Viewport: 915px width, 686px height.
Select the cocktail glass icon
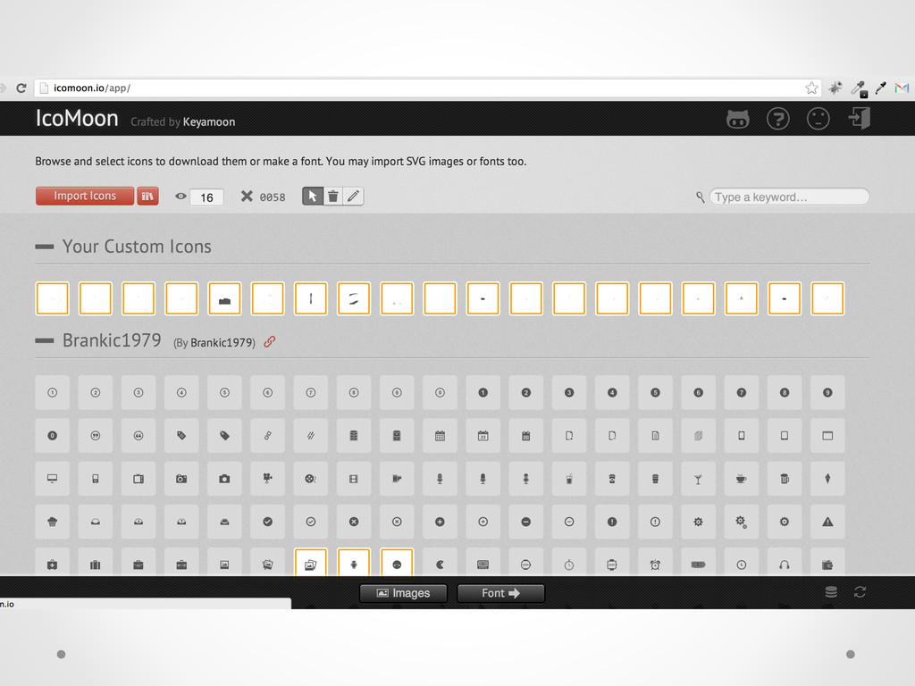click(x=698, y=479)
